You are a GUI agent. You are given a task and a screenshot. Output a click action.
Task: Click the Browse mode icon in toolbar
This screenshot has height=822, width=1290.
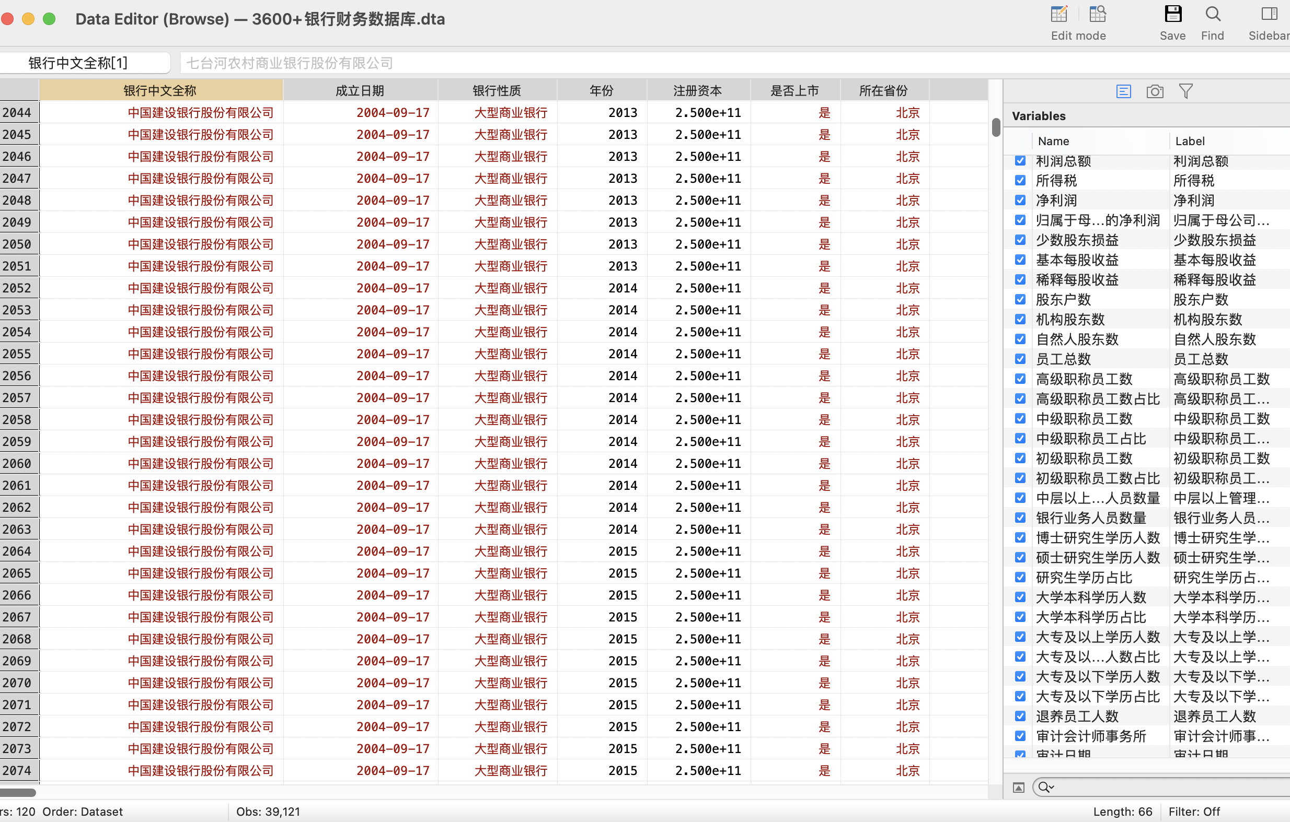1097,14
